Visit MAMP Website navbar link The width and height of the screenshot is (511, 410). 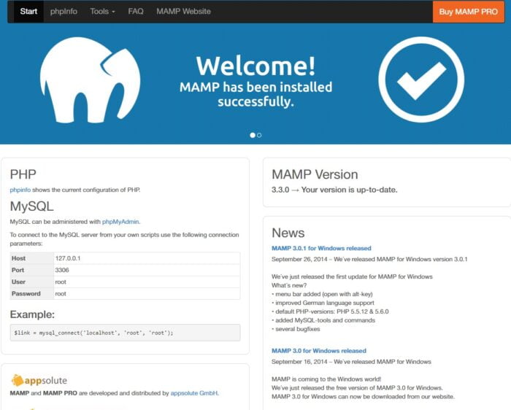tap(183, 12)
